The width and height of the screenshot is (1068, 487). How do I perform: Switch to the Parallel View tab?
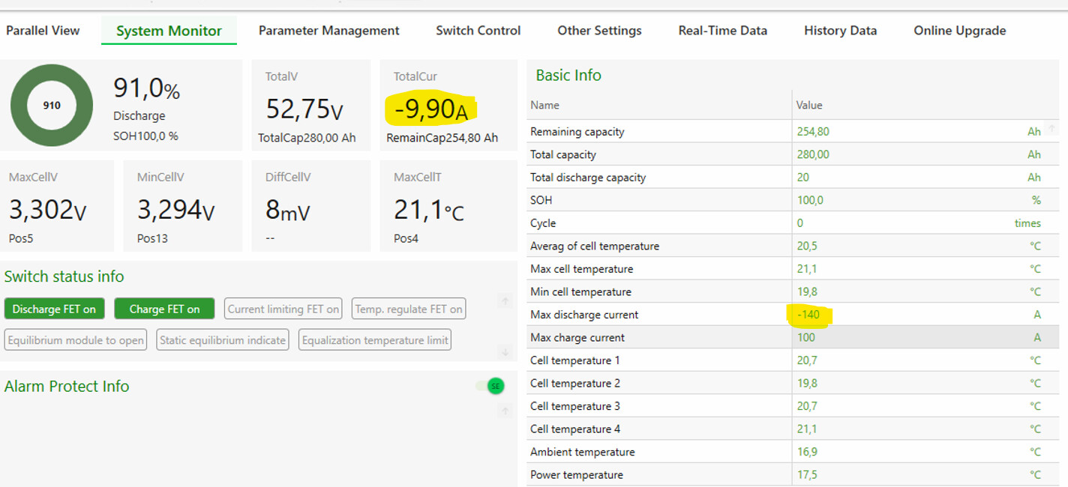[43, 31]
